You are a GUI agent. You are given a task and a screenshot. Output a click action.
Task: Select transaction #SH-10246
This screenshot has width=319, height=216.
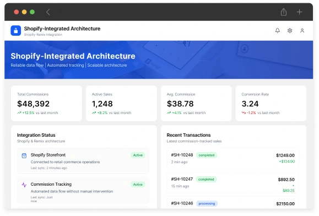[x=233, y=203]
